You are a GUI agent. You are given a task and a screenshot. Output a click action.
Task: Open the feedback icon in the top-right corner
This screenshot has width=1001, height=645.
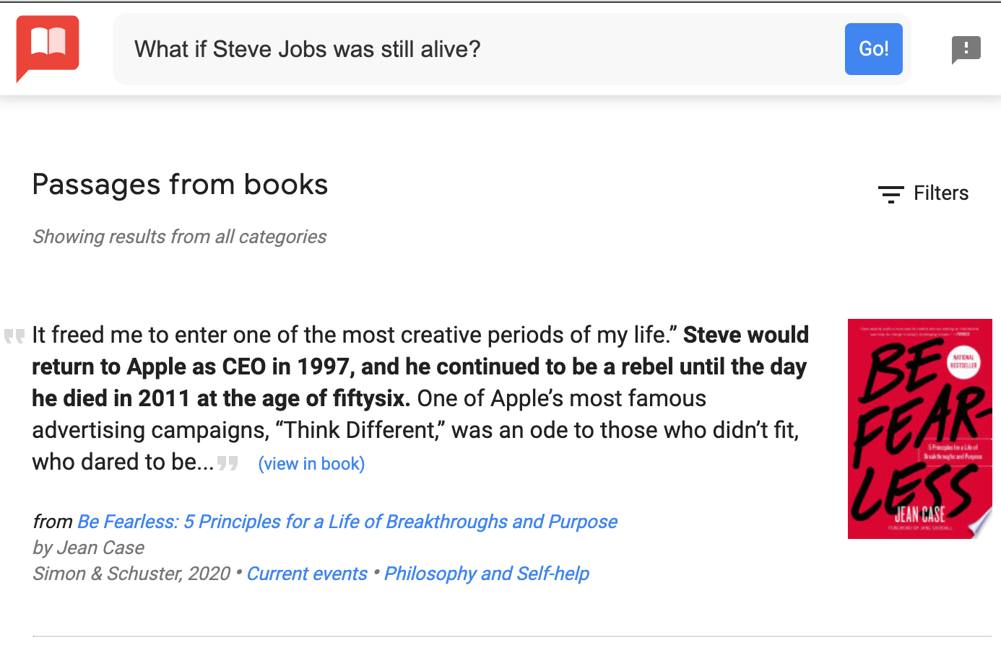pos(966,50)
